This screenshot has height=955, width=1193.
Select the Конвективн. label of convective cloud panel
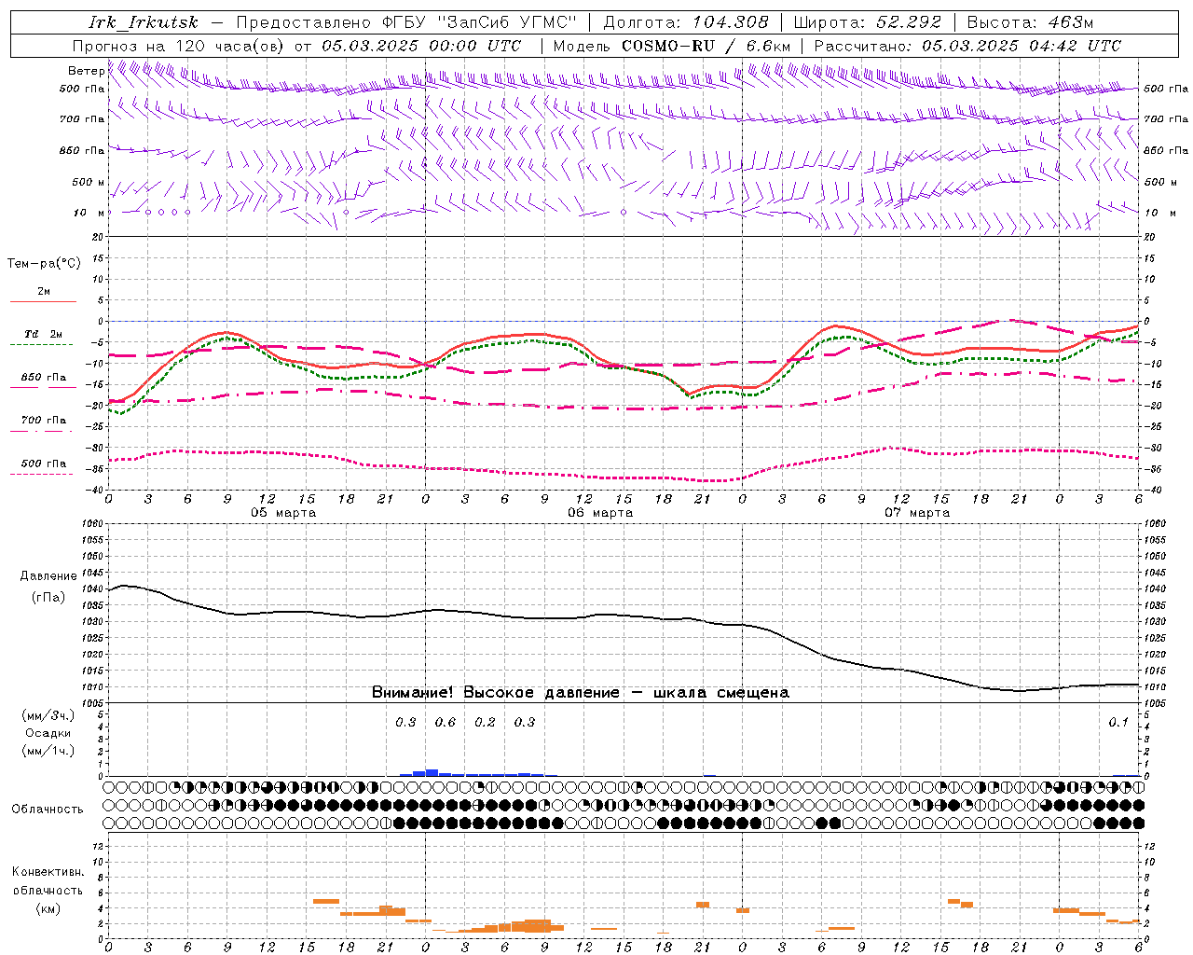click(48, 872)
